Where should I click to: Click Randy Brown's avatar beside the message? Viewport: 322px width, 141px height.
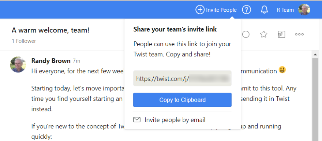[18, 64]
